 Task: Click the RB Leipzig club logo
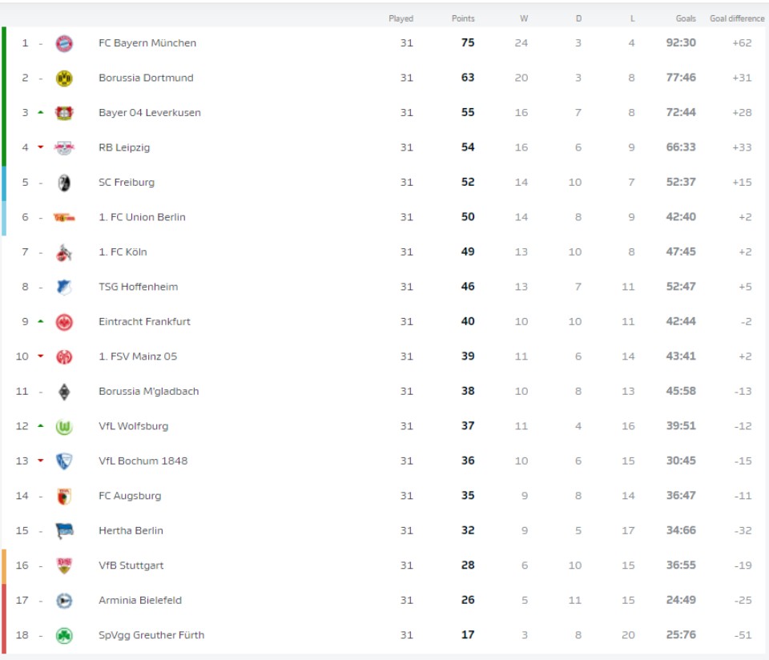(62, 147)
